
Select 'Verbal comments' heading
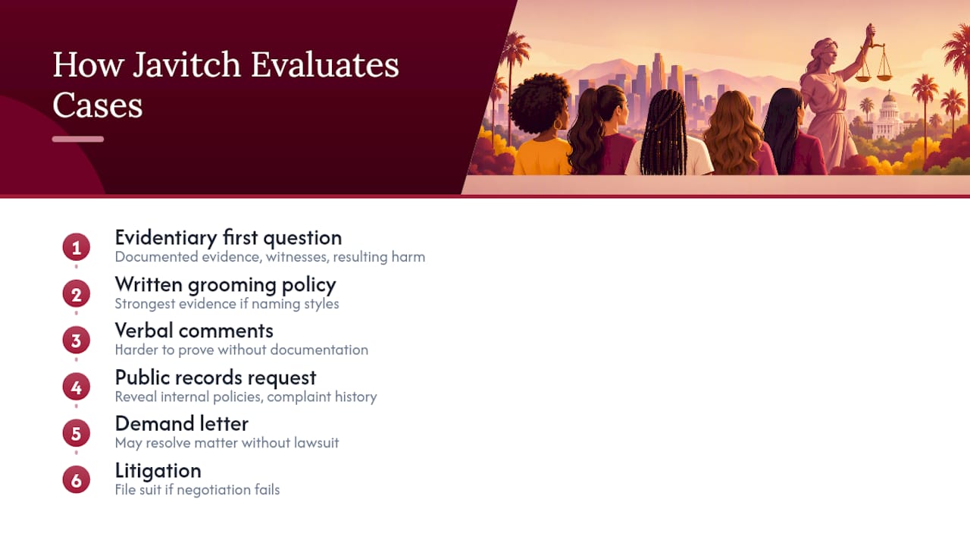(x=194, y=331)
